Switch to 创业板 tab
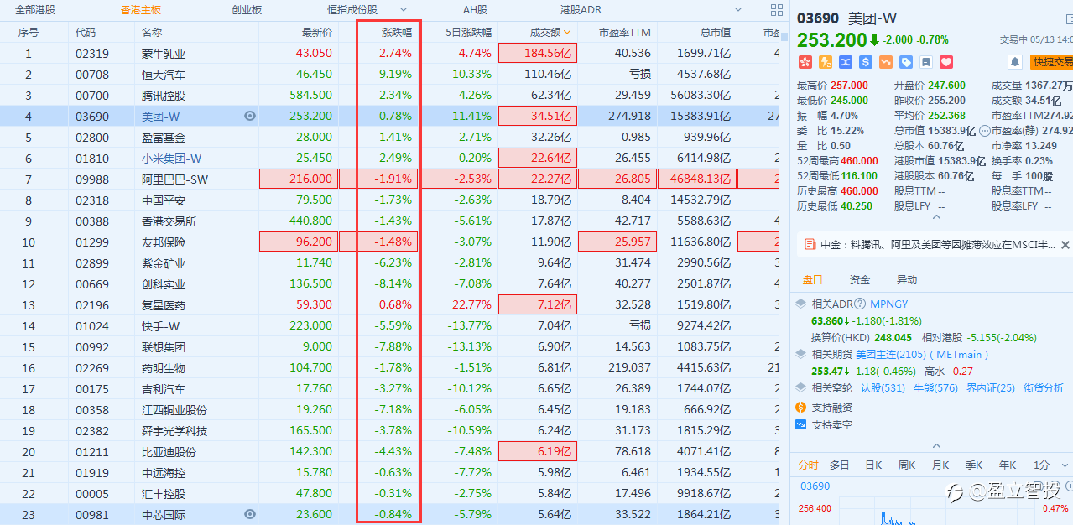The image size is (1073, 525). pyautogui.click(x=247, y=10)
